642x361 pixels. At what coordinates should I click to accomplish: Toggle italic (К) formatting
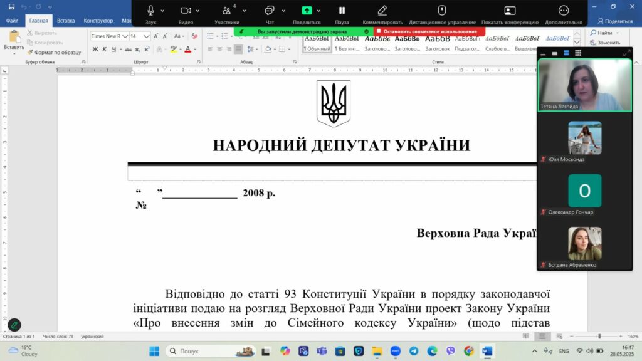click(x=105, y=50)
